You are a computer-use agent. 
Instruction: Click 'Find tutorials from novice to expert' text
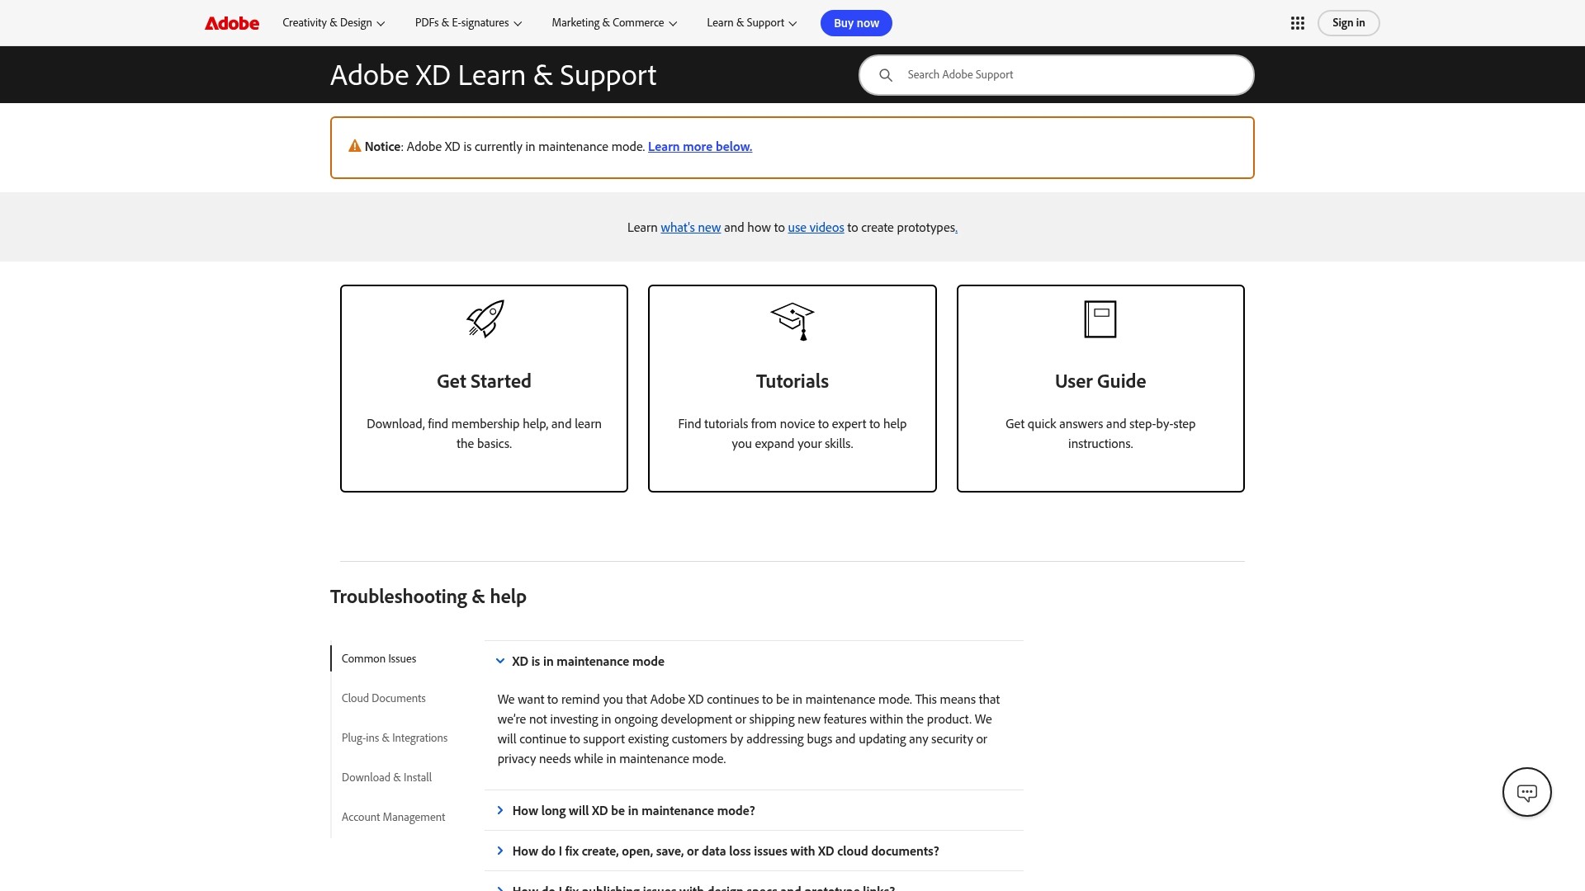pos(792,433)
